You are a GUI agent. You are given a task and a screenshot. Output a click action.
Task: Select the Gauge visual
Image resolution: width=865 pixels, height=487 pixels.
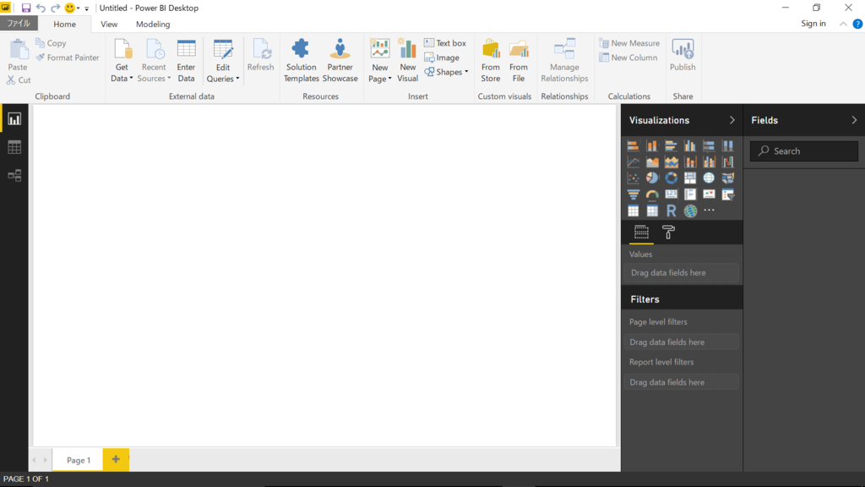click(652, 194)
